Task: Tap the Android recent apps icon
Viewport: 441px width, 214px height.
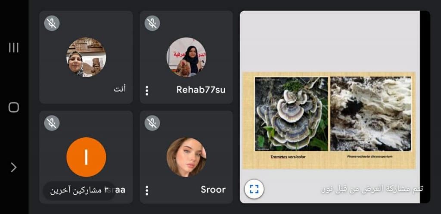Action: (13, 47)
